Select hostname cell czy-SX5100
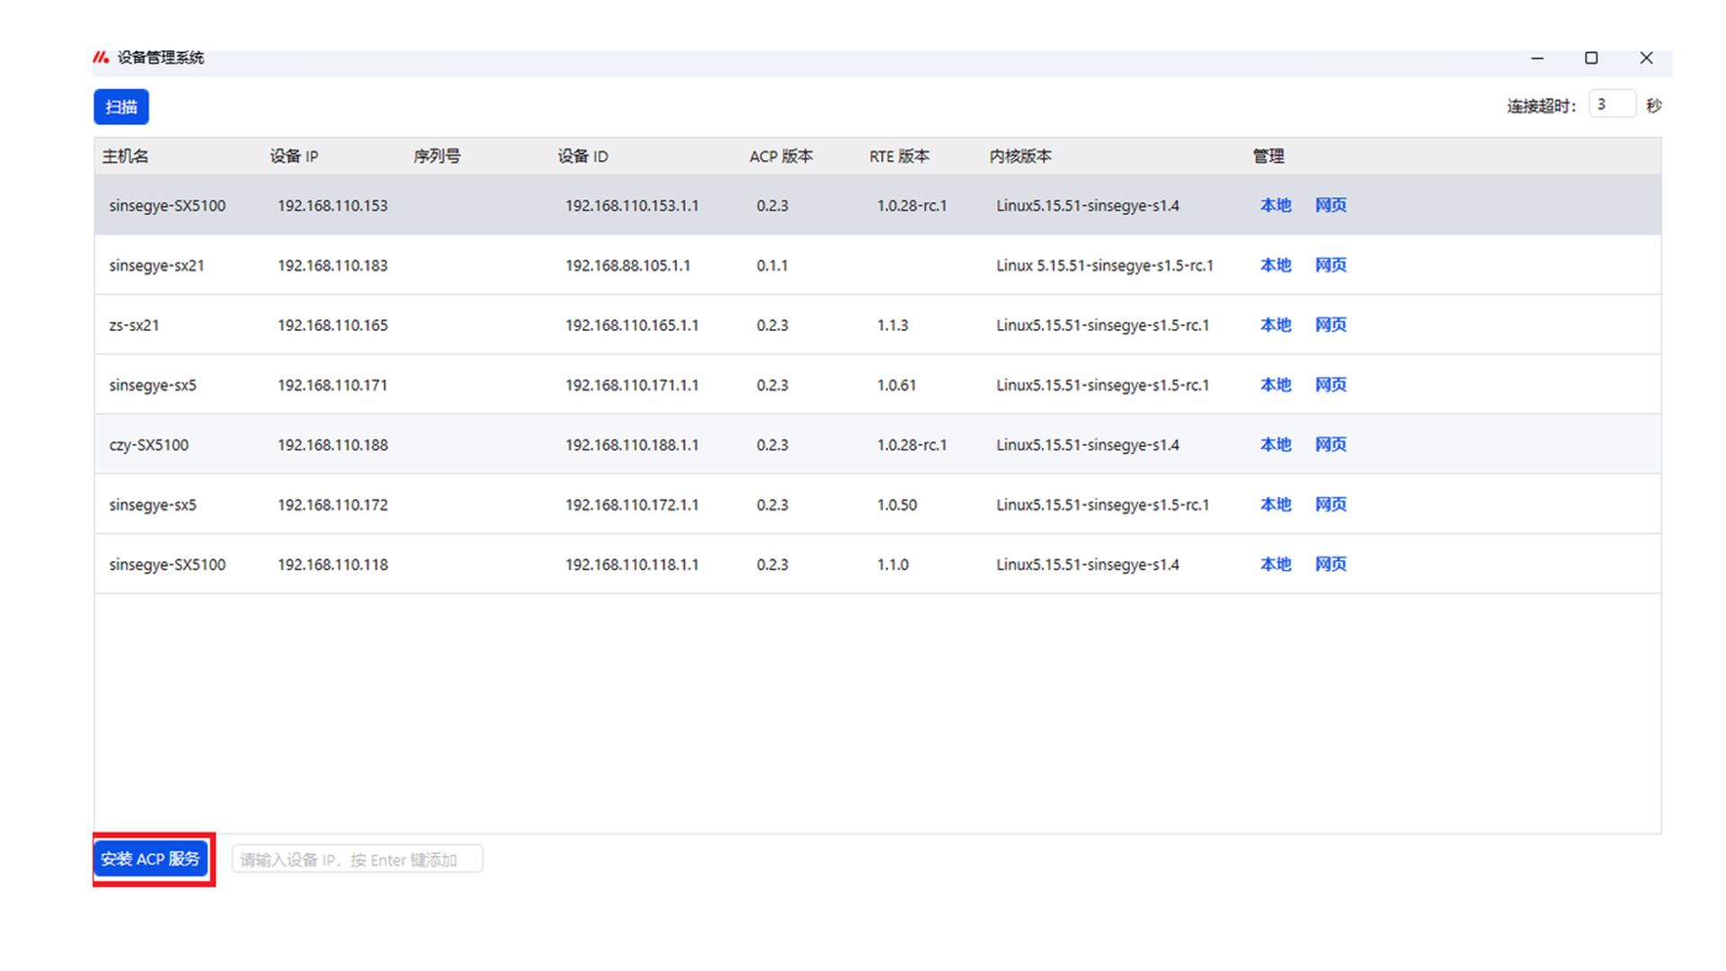Image resolution: width=1726 pixels, height=971 pixels. 148,445
